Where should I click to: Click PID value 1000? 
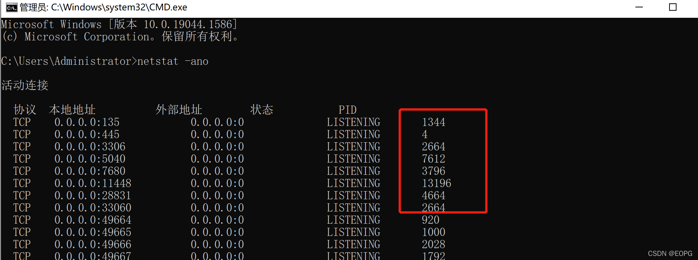coord(434,232)
